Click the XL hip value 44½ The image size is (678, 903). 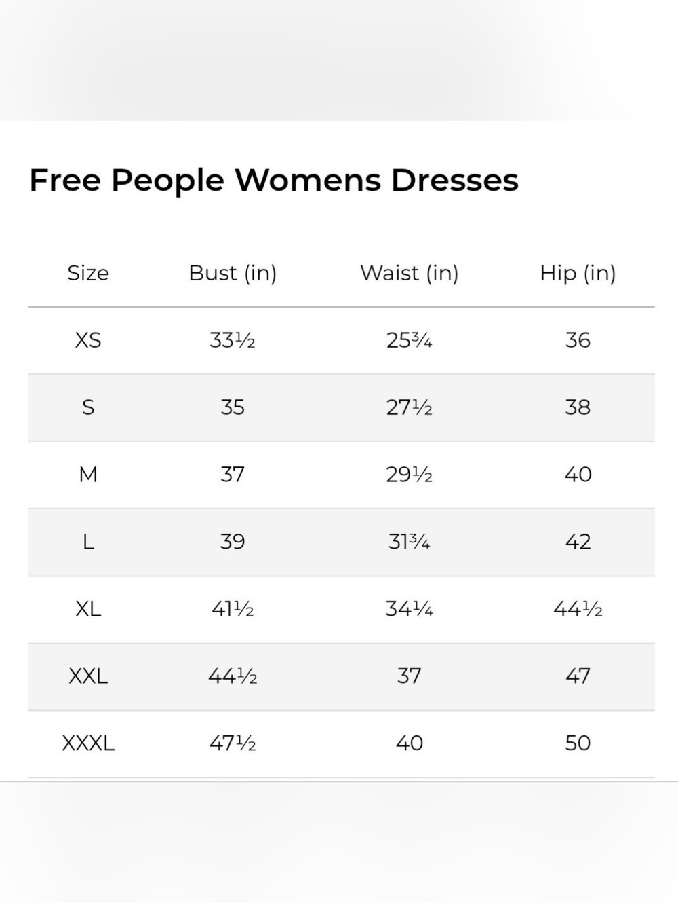tap(578, 609)
